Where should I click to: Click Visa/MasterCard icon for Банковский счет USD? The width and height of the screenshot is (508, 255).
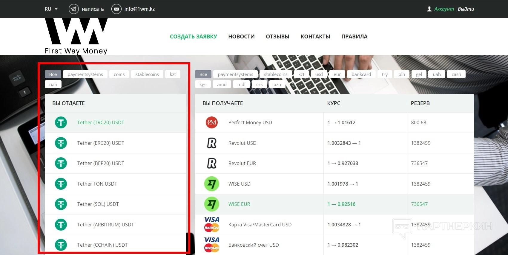212,245
